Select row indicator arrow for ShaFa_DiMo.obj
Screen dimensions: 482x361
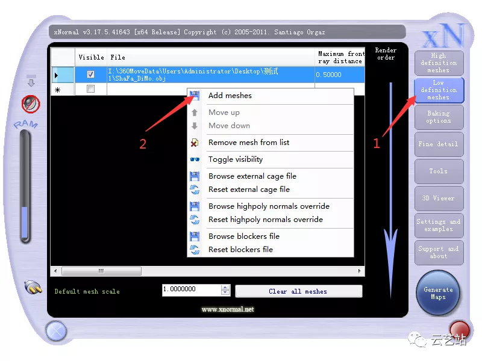pos(63,75)
